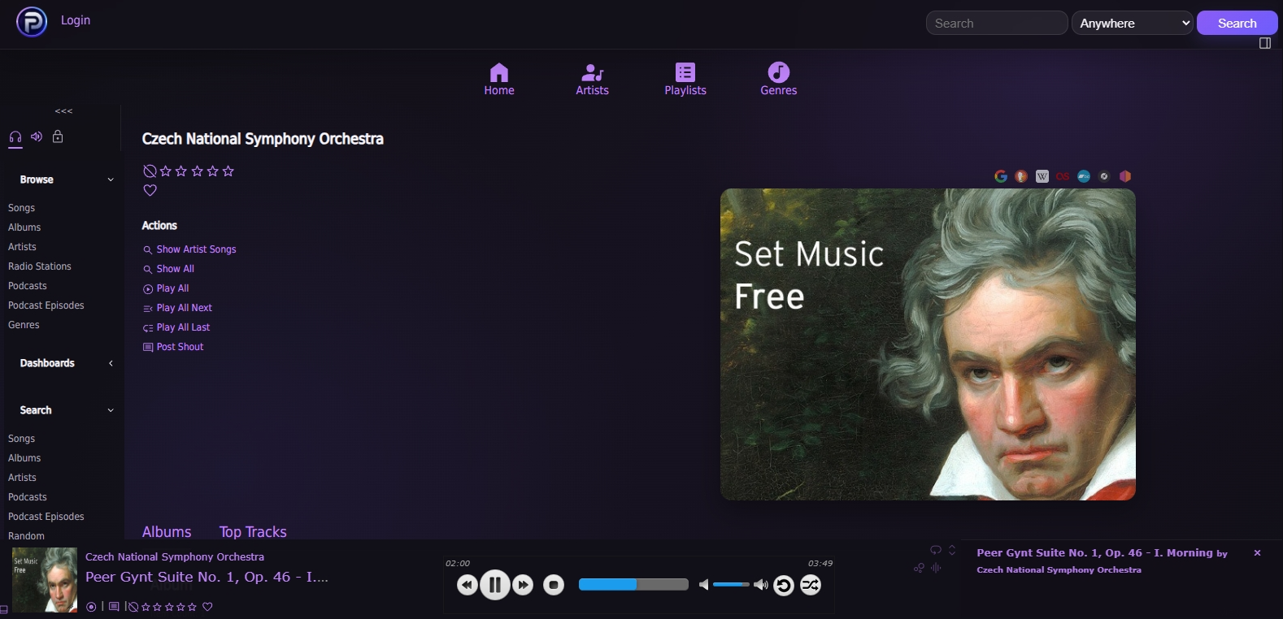
Task: Open Google search for the artist
Action: click(1001, 176)
